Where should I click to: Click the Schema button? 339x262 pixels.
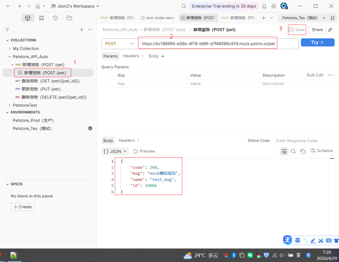click(321, 151)
